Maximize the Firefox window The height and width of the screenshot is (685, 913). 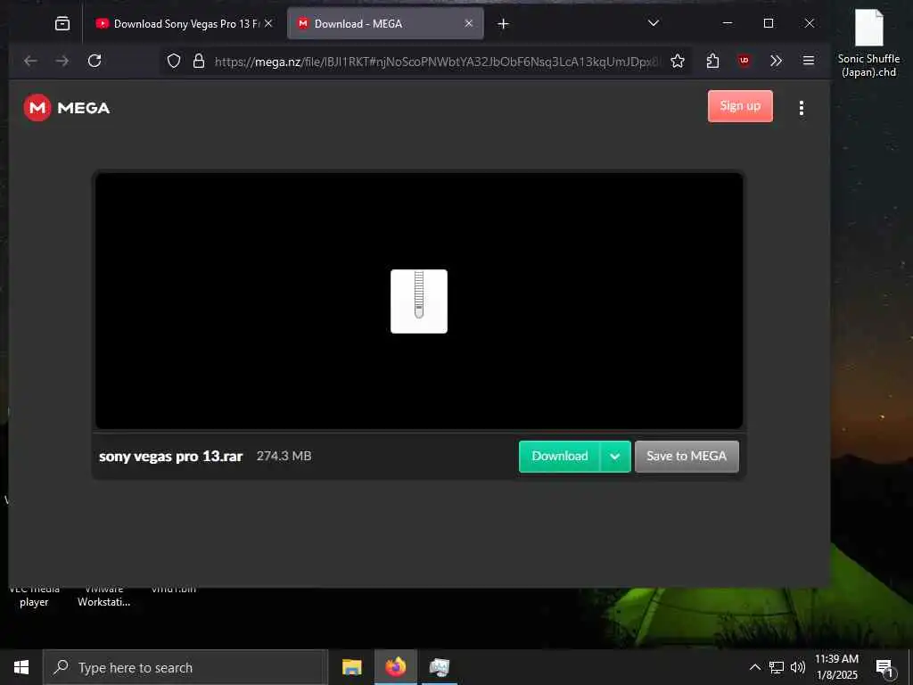point(769,23)
